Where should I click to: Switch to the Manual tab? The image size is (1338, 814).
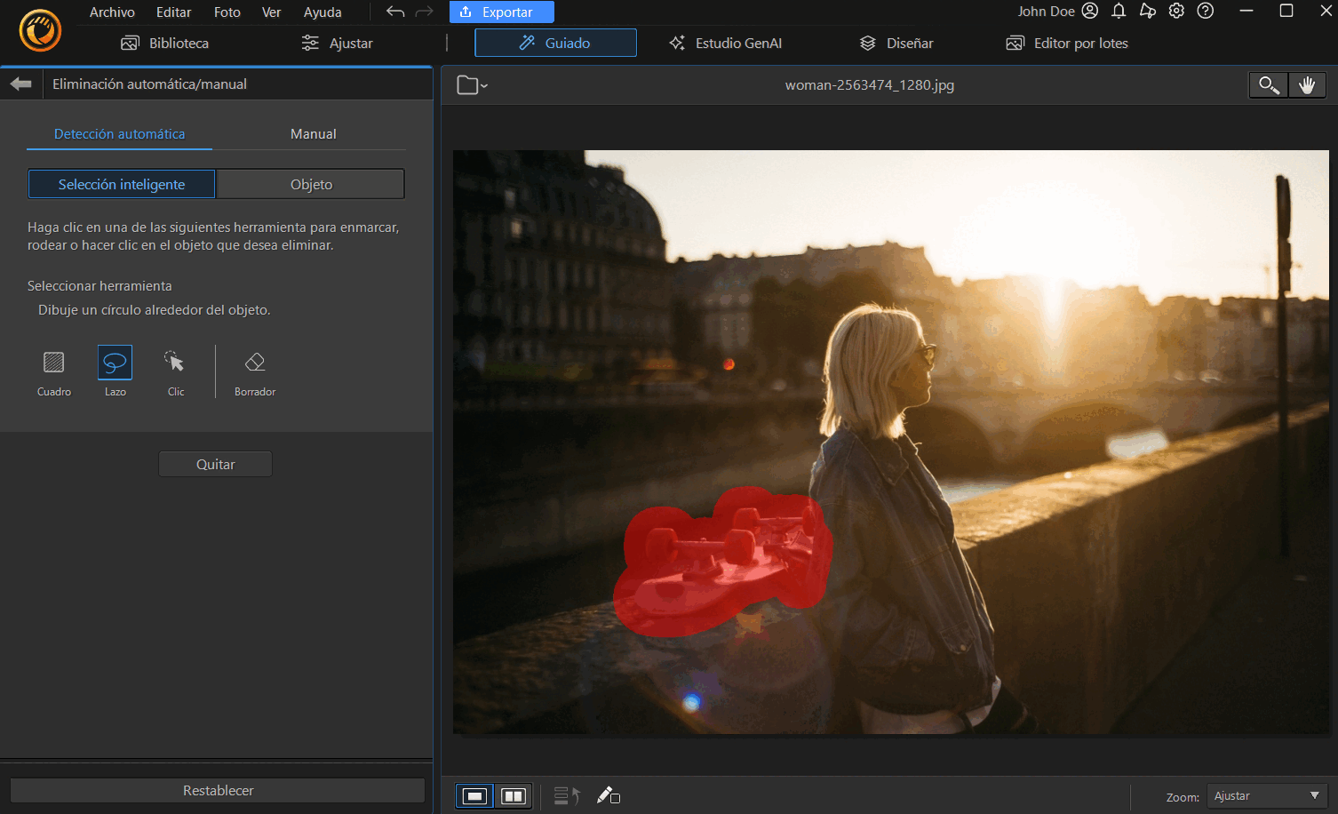click(x=313, y=133)
